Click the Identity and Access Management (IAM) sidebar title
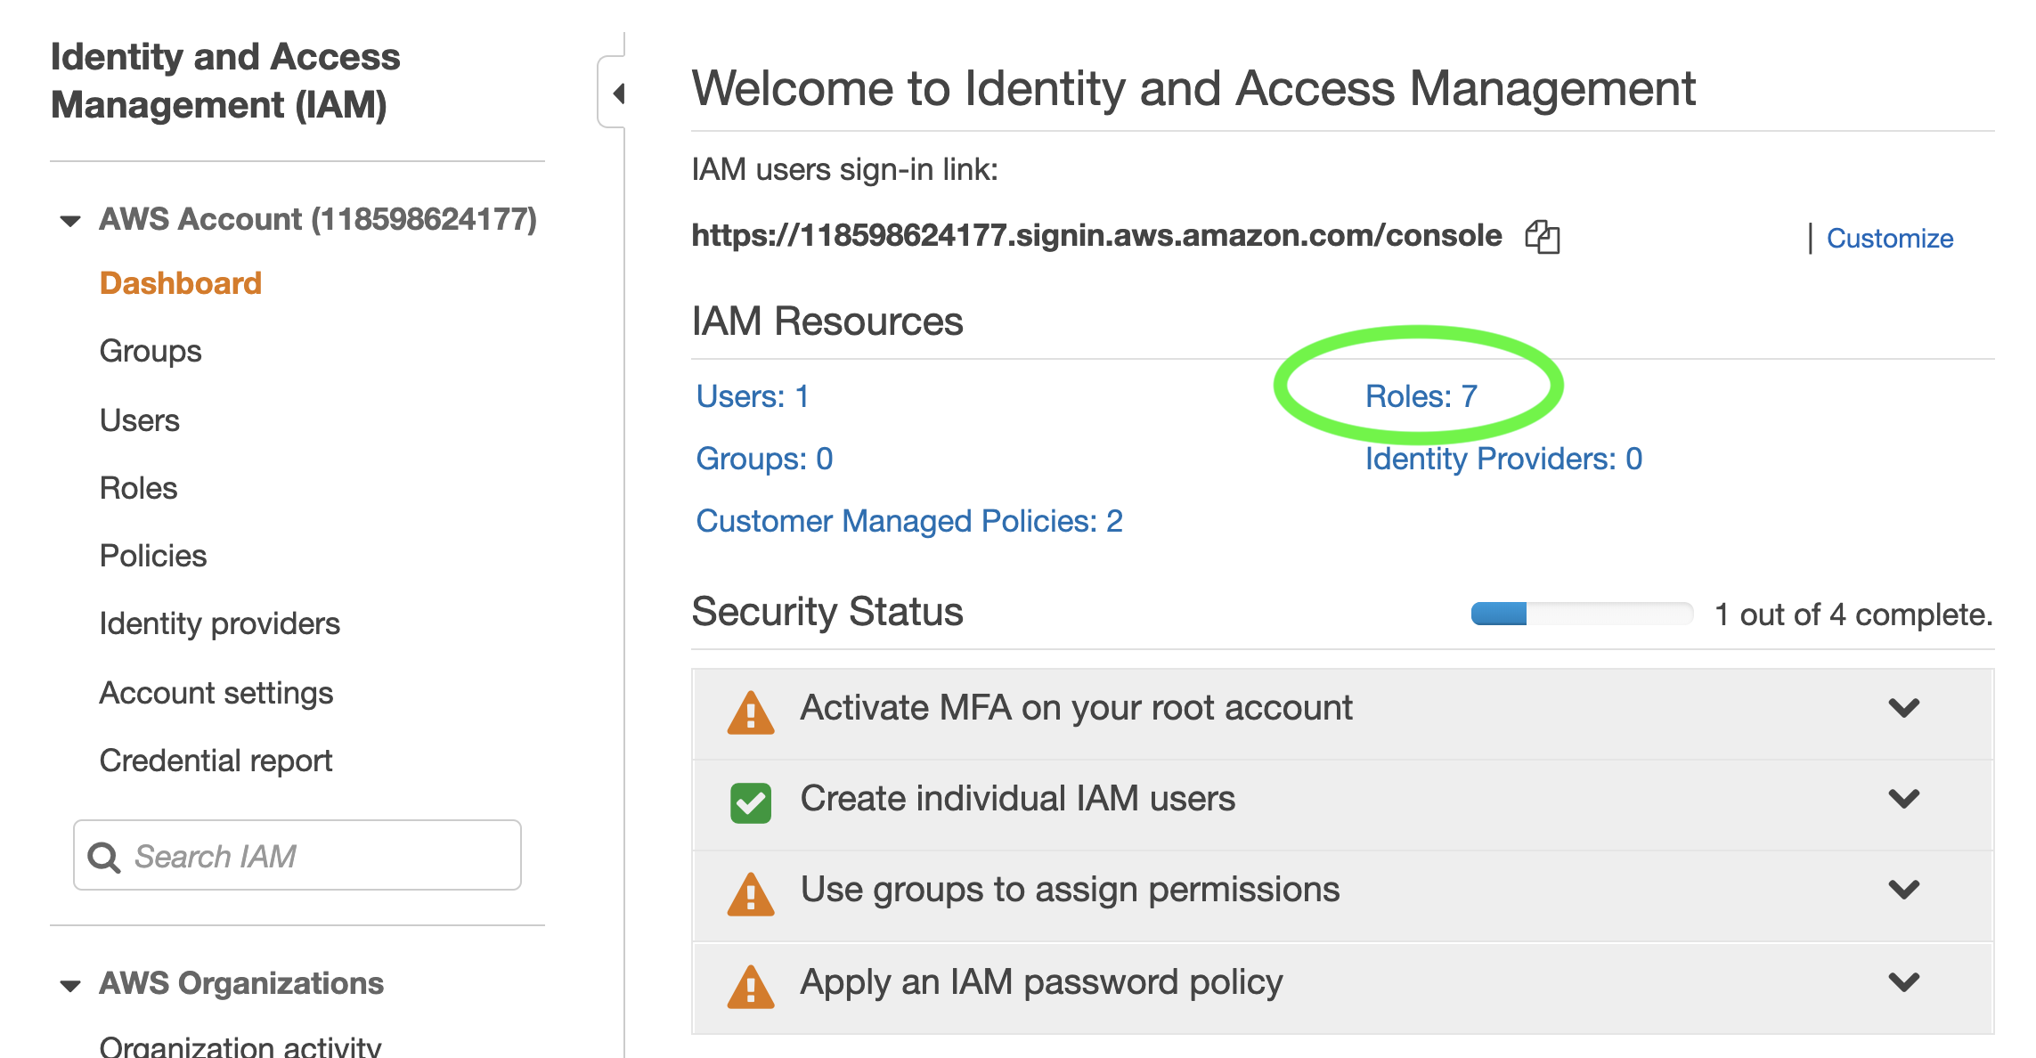This screenshot has height=1058, width=2036. [225, 81]
